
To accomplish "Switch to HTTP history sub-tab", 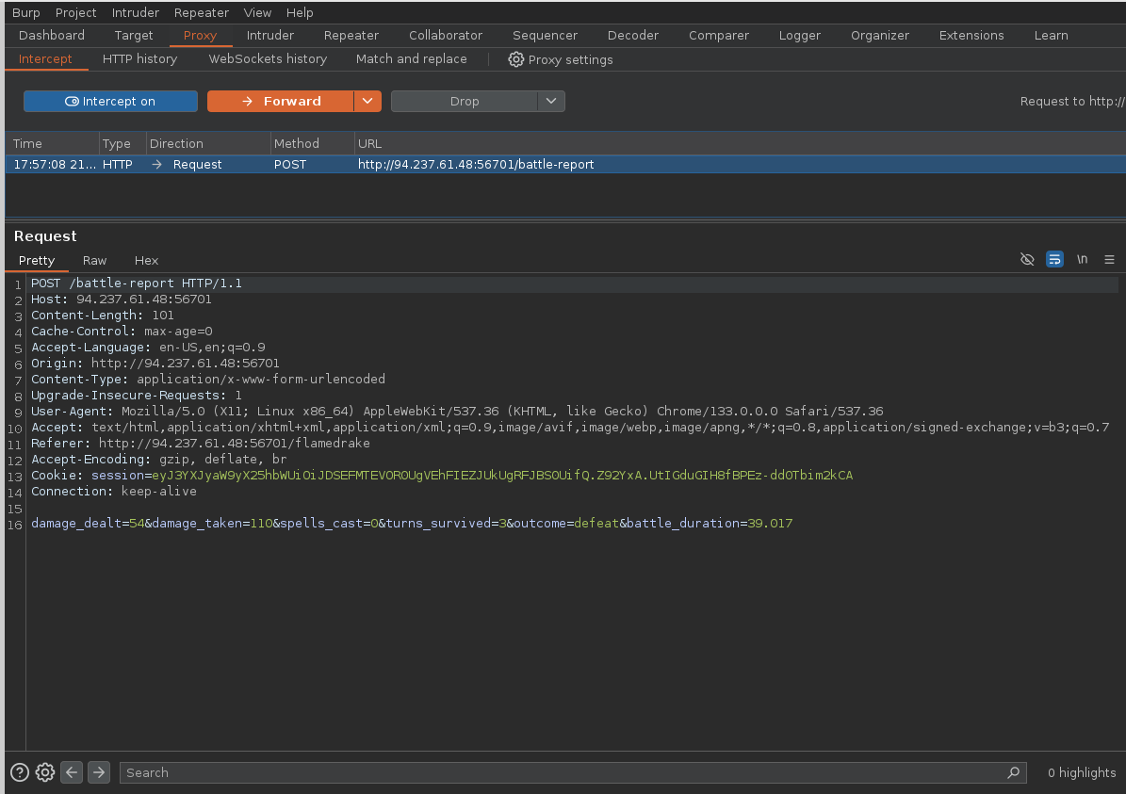I will 139,59.
